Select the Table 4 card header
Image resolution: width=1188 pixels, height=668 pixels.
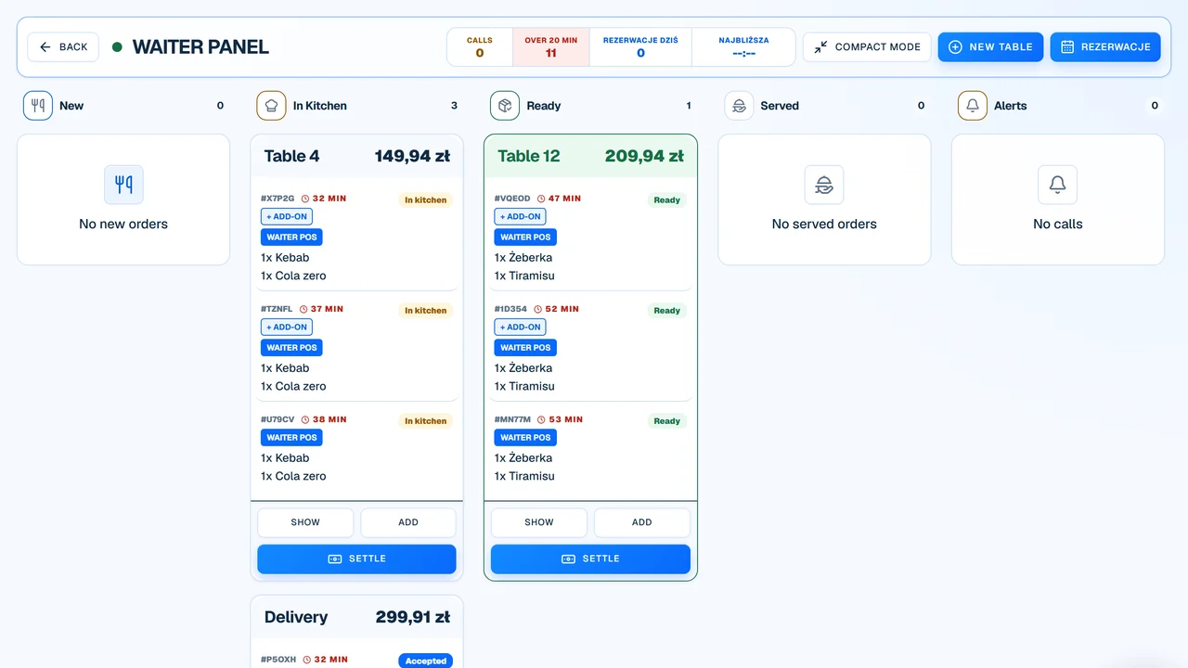(356, 156)
